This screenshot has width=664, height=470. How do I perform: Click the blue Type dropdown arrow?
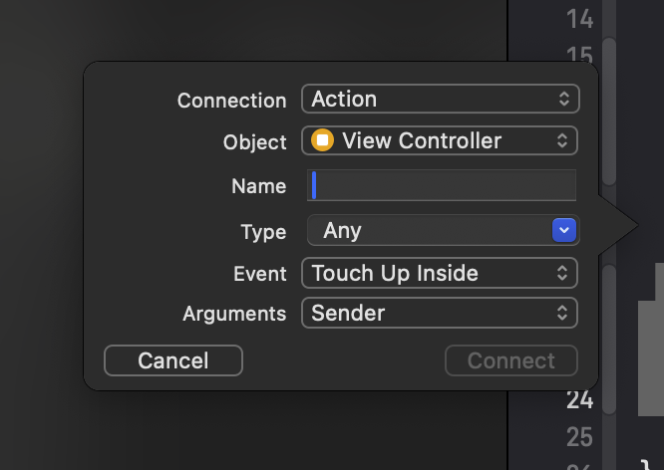coord(564,230)
